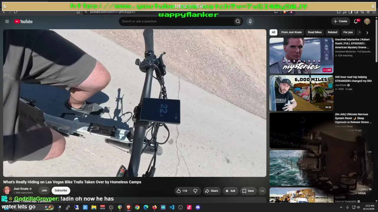Image resolution: width=378 pixels, height=212 pixels.
Task: Subscribe to Just Knate
Action: [61, 191]
